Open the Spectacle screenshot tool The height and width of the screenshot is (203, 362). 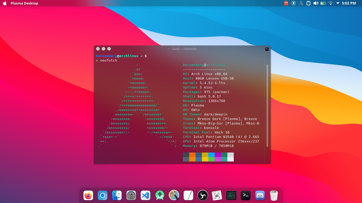[217, 195]
